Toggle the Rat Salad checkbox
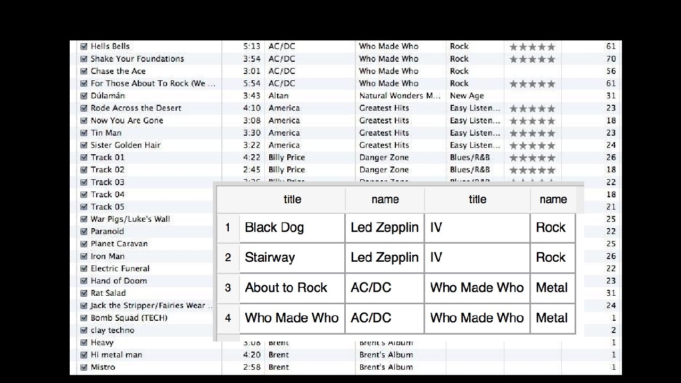681x383 pixels. 84,293
